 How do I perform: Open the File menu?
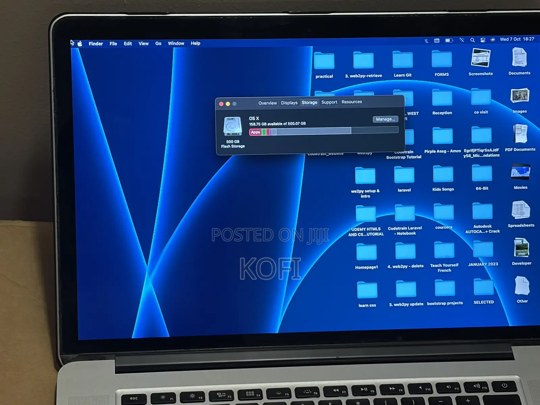click(x=113, y=44)
